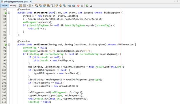Click line number 99 in the gutter
Screen dimensions: 180x104
coord(5,67)
